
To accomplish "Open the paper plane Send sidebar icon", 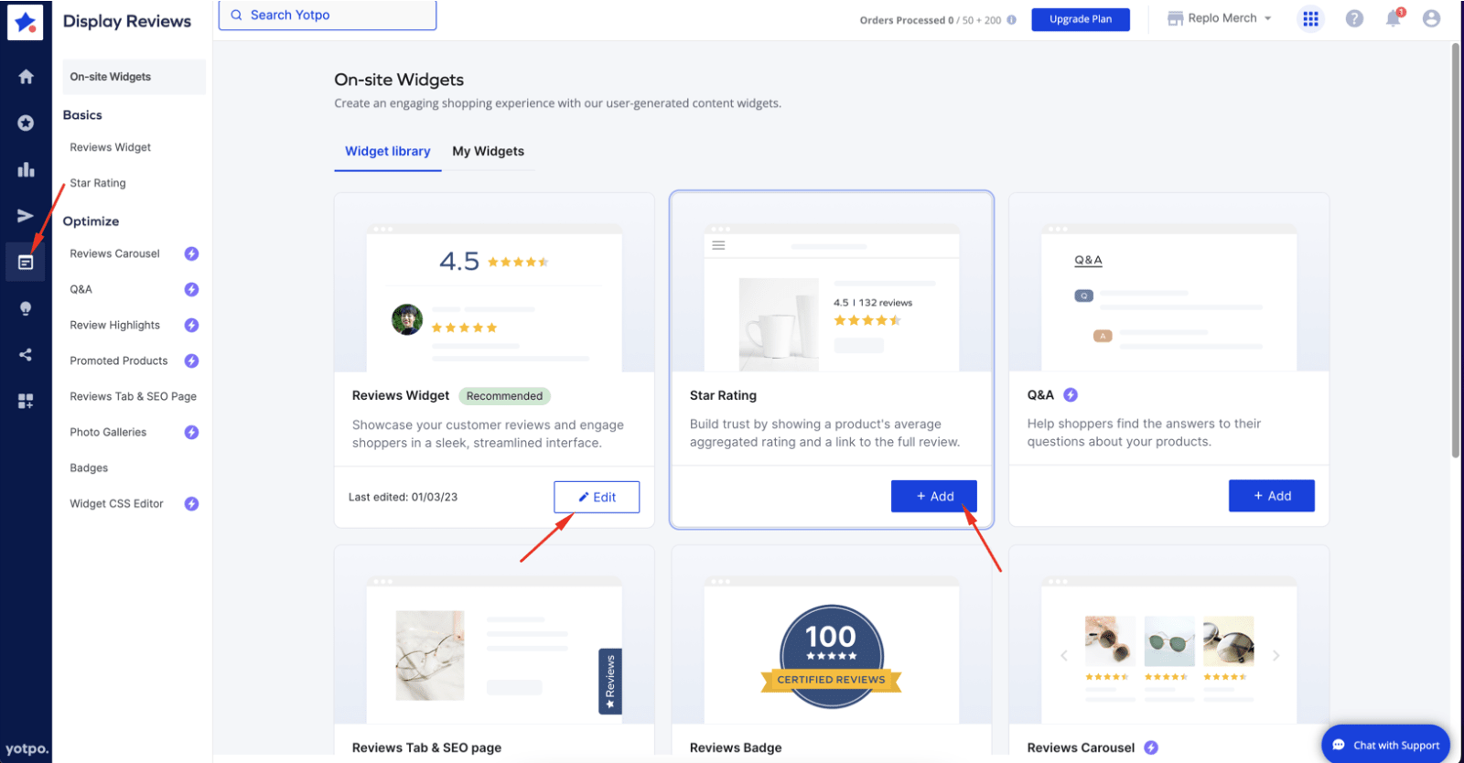I will pyautogui.click(x=26, y=216).
